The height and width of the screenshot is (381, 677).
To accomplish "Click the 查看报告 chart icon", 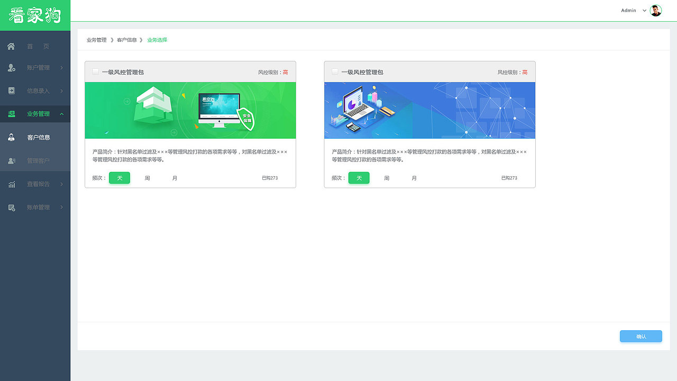I will tap(11, 184).
